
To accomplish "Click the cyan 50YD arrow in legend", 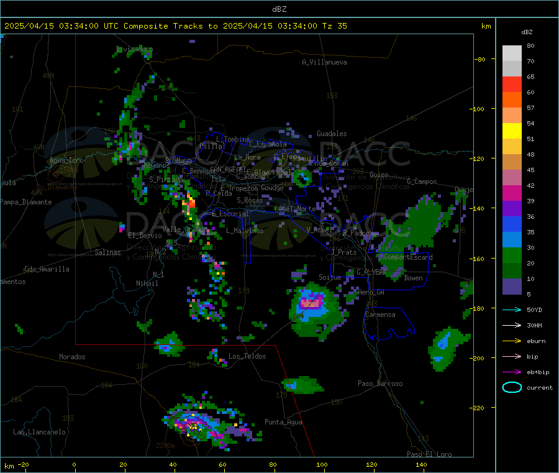I will pos(512,310).
